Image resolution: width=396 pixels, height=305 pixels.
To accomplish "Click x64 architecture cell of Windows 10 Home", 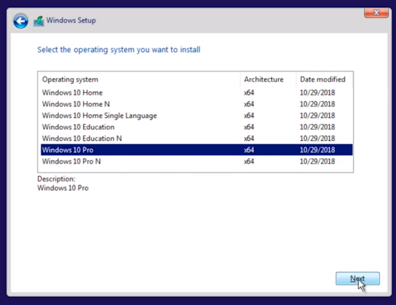I will [249, 93].
